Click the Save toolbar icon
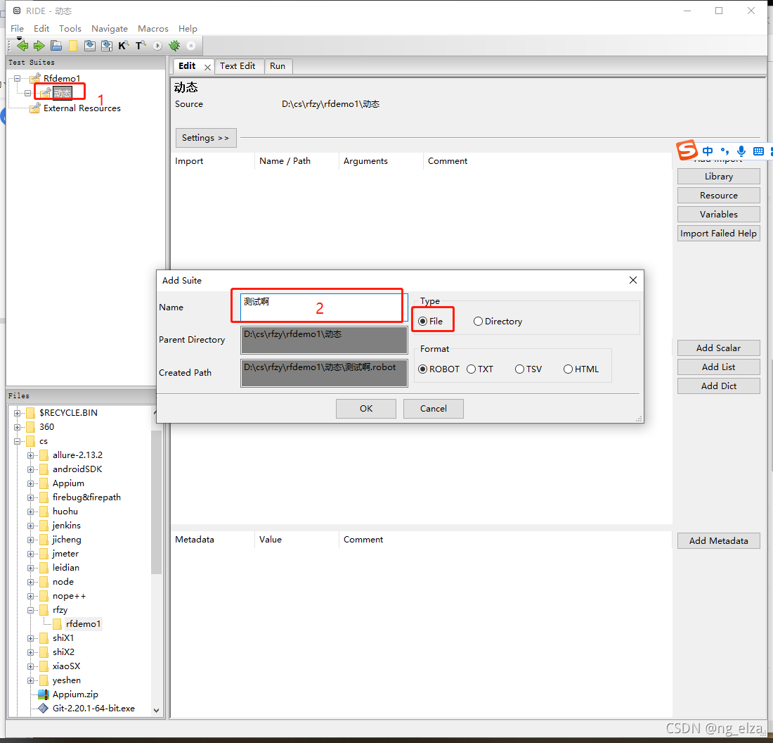 pyautogui.click(x=90, y=46)
